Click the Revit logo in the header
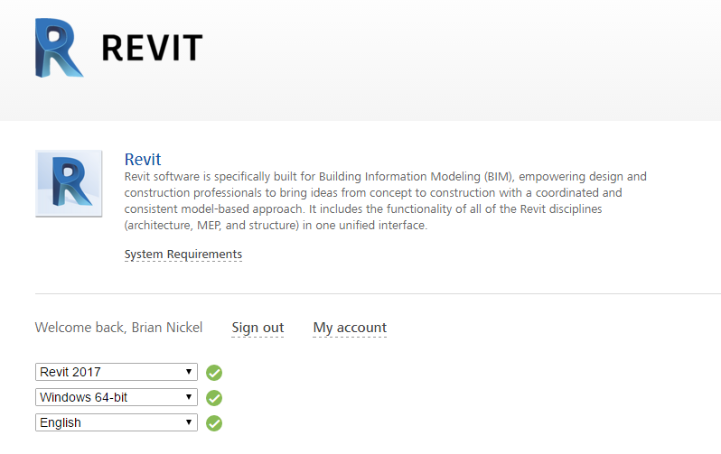Image resolution: width=721 pixels, height=454 pixels. (x=59, y=46)
